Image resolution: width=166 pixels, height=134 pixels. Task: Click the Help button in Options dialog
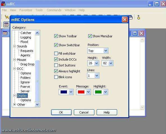(x=107, y=112)
